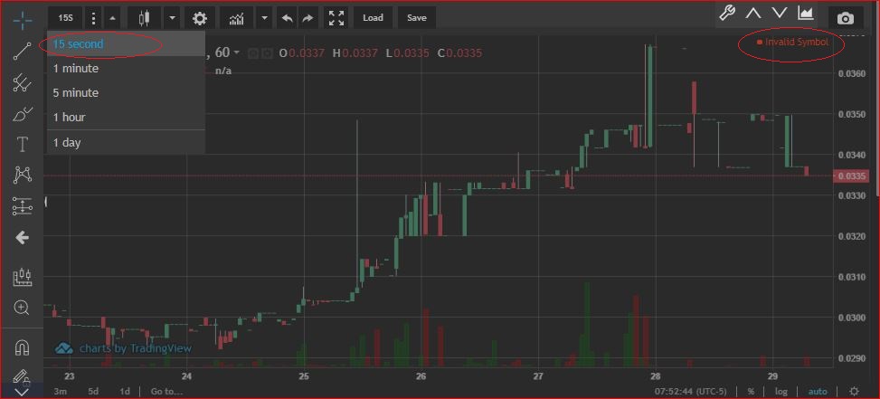Set date range to 5d
Image resolution: width=880 pixels, height=399 pixels.
click(x=93, y=391)
